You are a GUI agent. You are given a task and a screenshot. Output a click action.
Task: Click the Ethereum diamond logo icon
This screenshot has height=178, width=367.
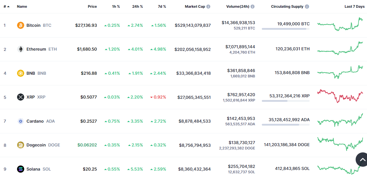[x=21, y=49]
